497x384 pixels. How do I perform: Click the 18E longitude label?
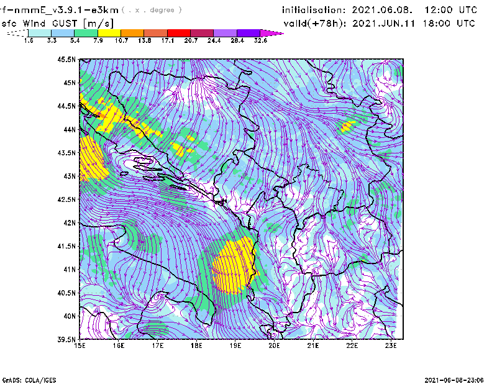point(196,345)
